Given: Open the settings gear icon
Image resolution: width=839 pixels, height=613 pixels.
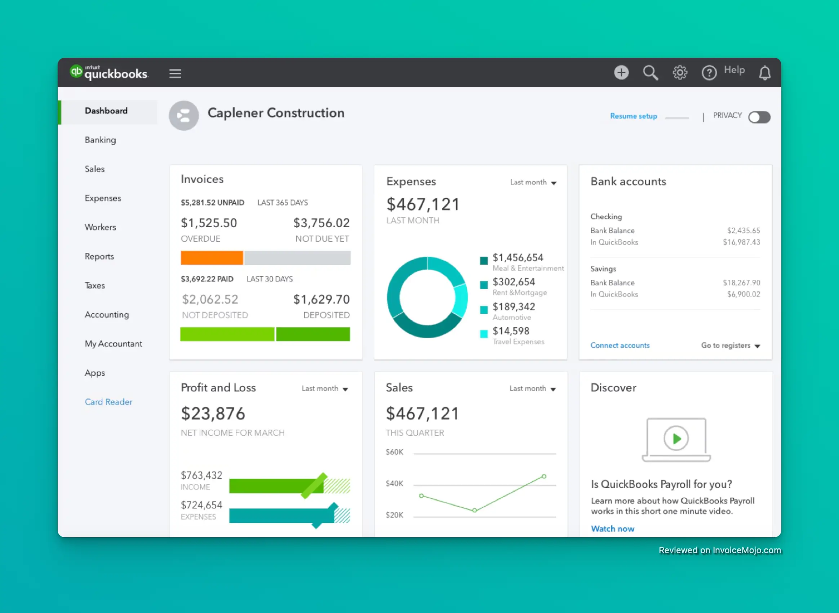Looking at the screenshot, I should coord(680,72).
